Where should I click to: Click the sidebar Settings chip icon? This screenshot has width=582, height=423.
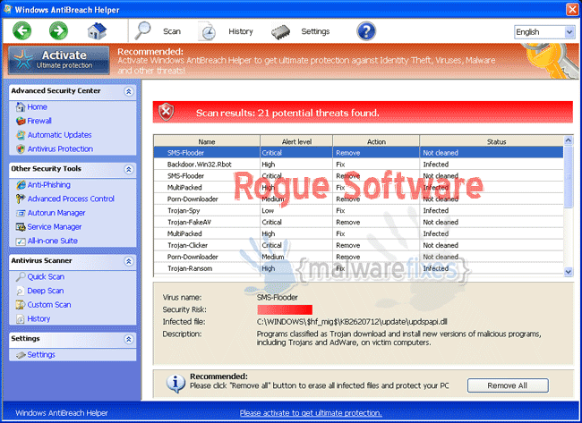click(21, 355)
